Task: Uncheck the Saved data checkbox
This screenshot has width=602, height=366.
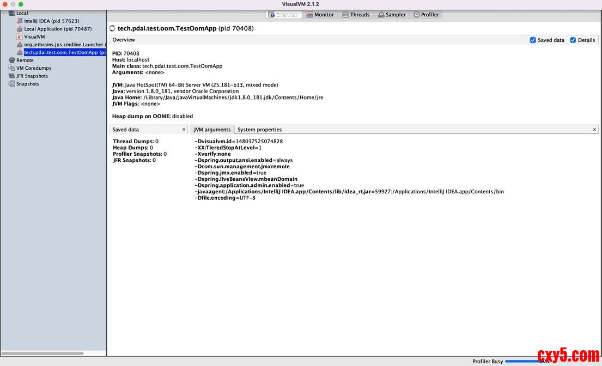Action: (x=533, y=40)
